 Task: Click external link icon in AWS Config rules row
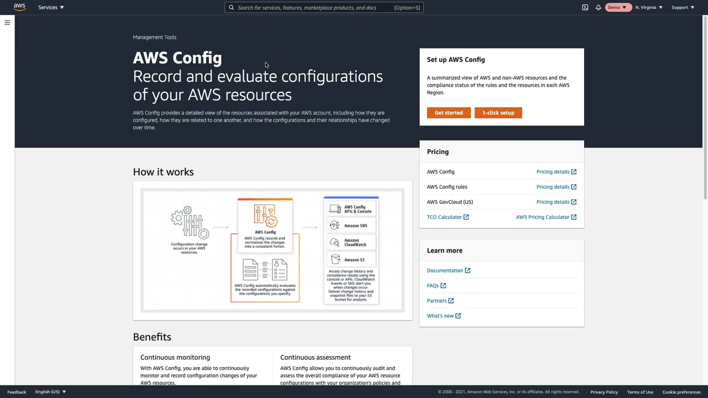pos(574,187)
